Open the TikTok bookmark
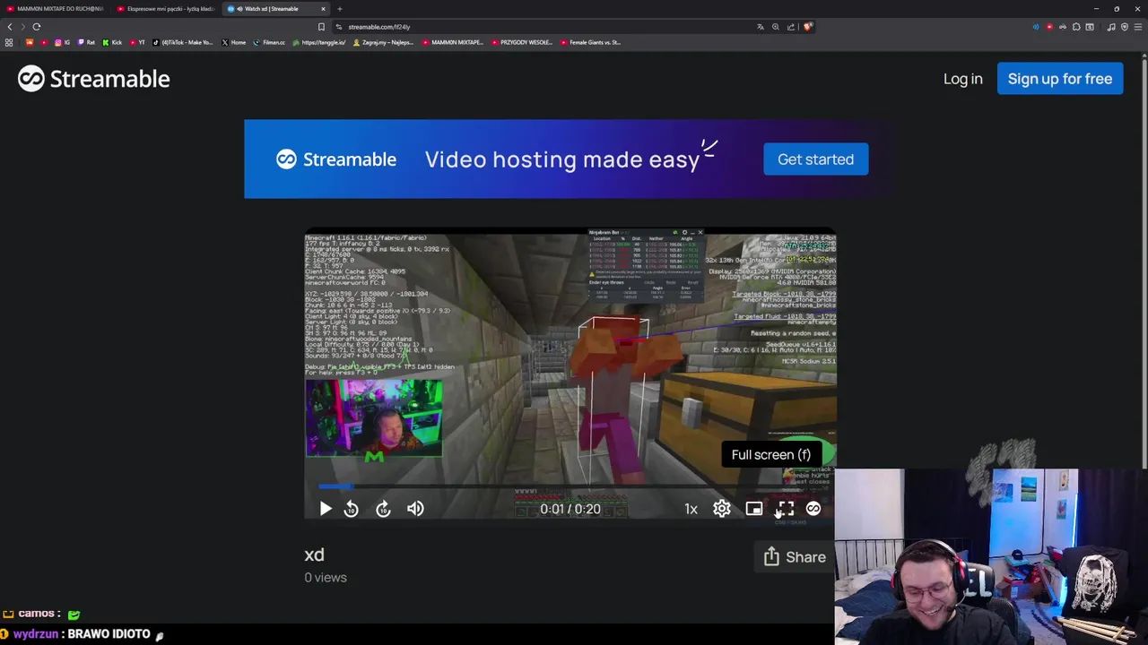Screen dimensions: 1148x645 [x=183, y=42]
